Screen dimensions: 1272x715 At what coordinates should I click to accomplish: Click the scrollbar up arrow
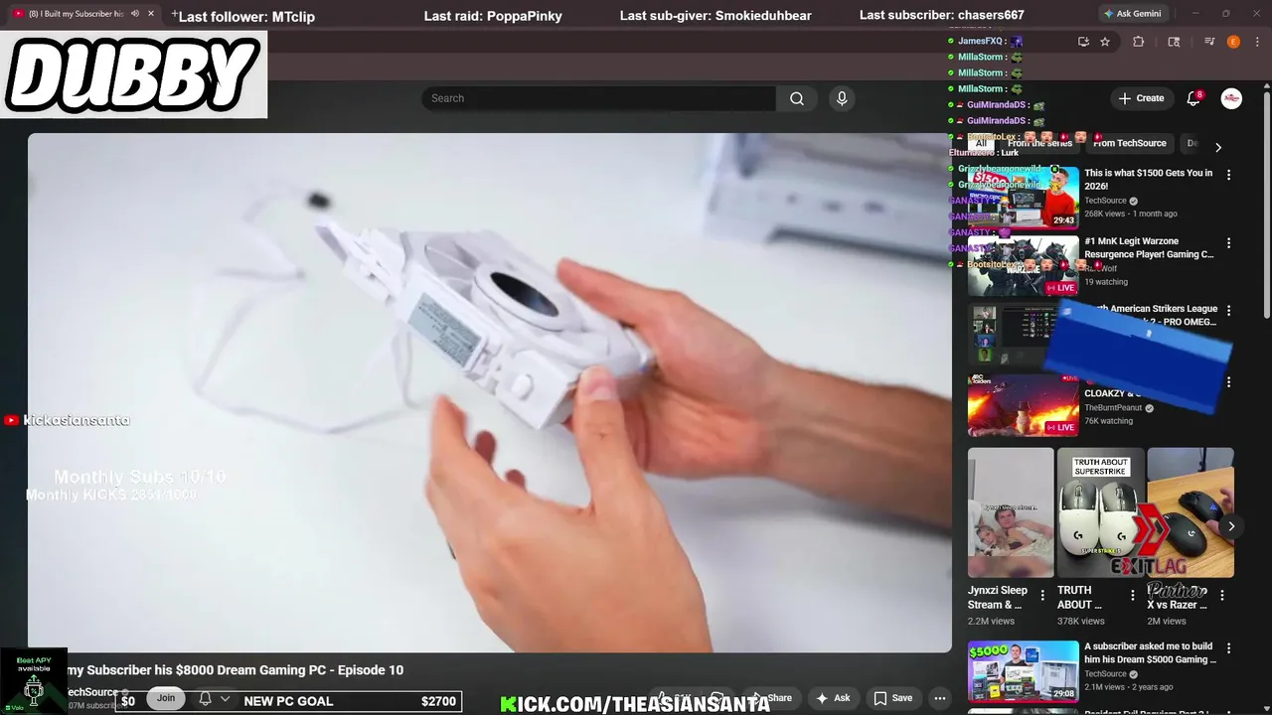tap(1267, 86)
